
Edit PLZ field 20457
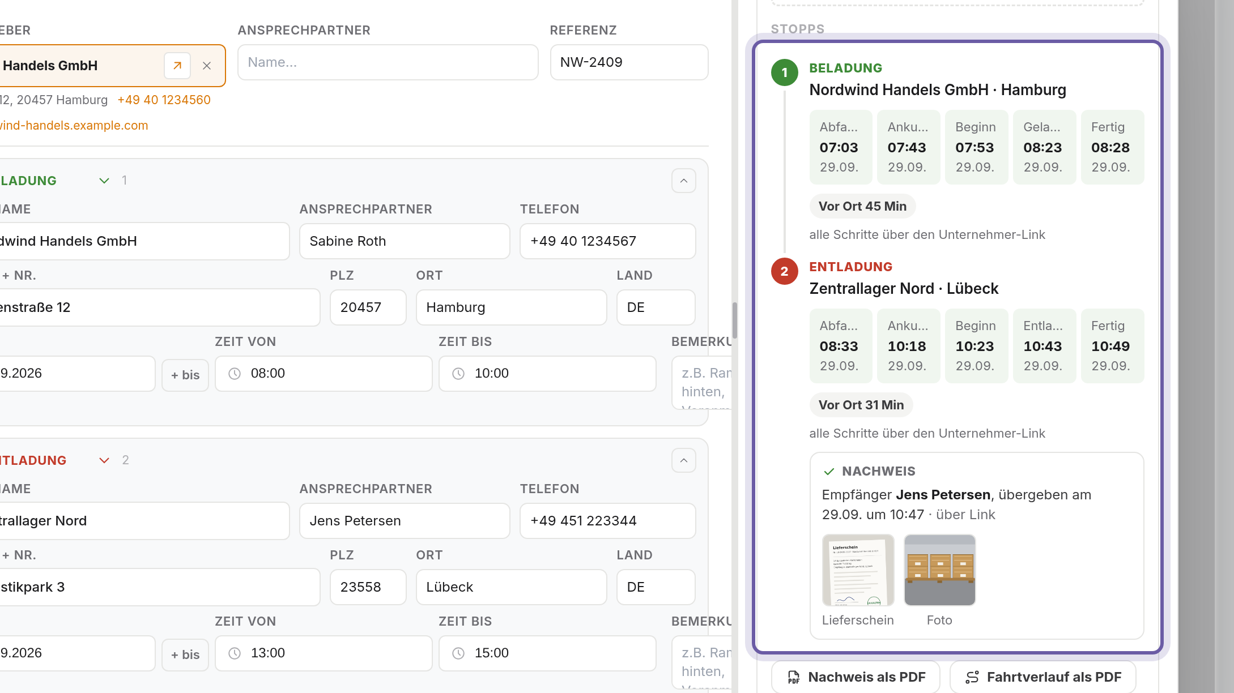[368, 307]
